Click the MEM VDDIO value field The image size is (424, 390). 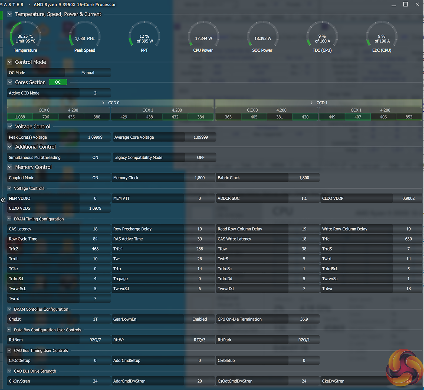click(95, 198)
